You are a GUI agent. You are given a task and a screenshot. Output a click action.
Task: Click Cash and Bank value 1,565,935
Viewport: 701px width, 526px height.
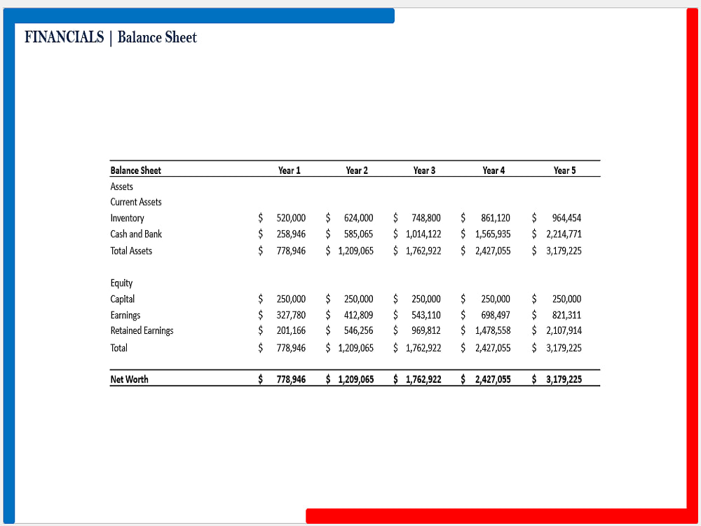(493, 234)
